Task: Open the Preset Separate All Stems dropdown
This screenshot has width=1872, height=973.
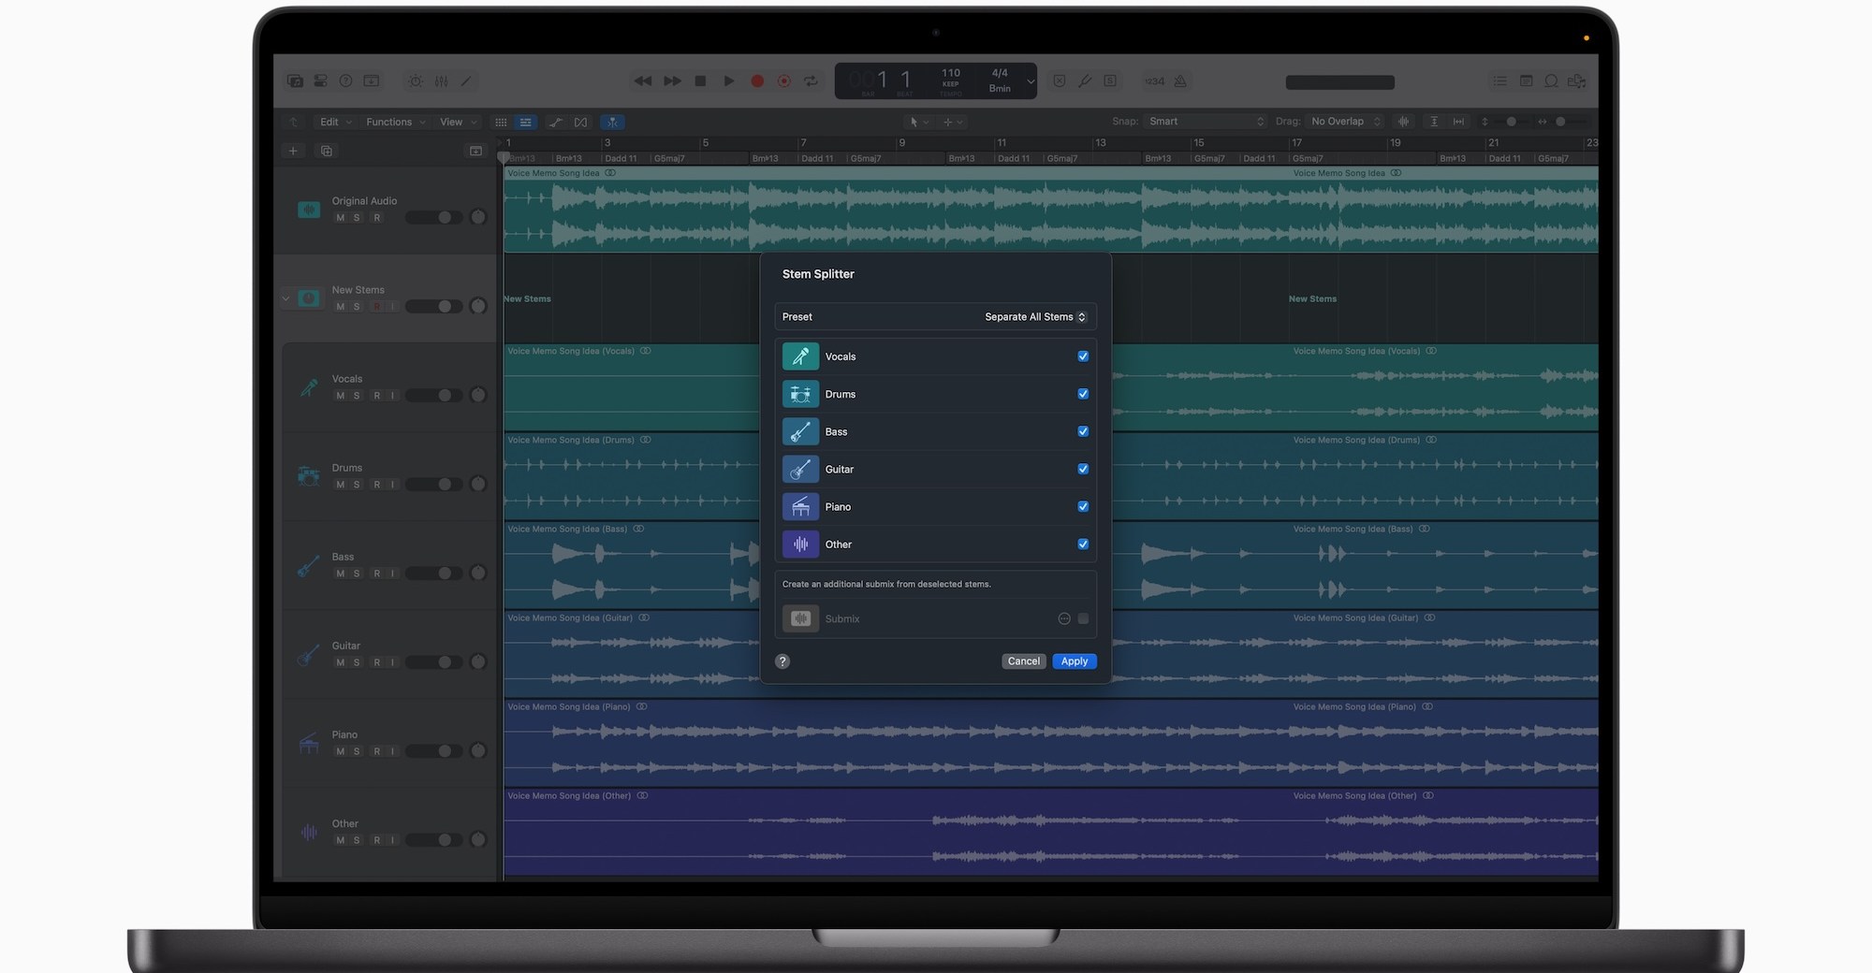Action: point(1035,317)
